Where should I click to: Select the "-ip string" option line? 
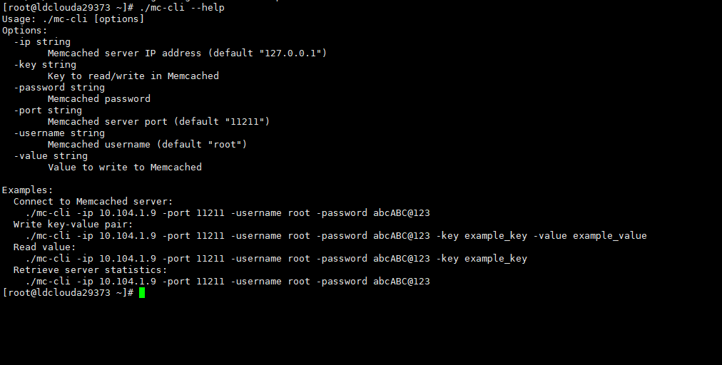(x=42, y=41)
